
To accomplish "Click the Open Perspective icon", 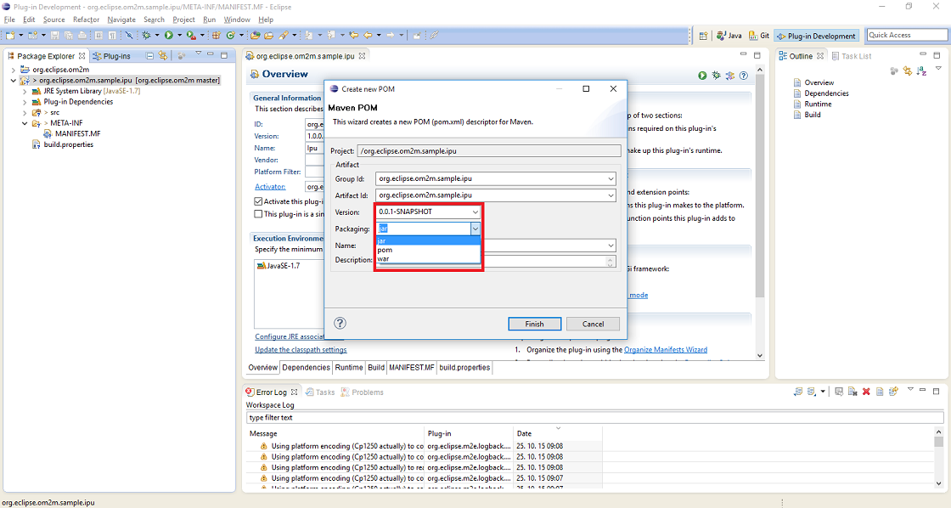I will coord(703,36).
